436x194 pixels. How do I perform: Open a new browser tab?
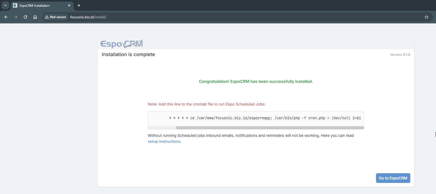tap(79, 5)
